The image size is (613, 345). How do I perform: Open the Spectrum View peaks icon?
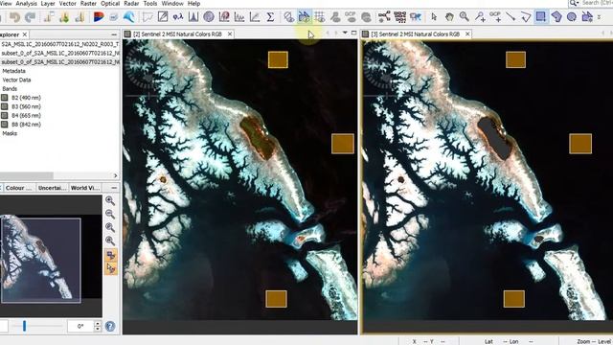tap(193, 17)
